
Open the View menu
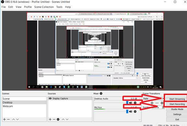pyautogui.click(x=19, y=7)
